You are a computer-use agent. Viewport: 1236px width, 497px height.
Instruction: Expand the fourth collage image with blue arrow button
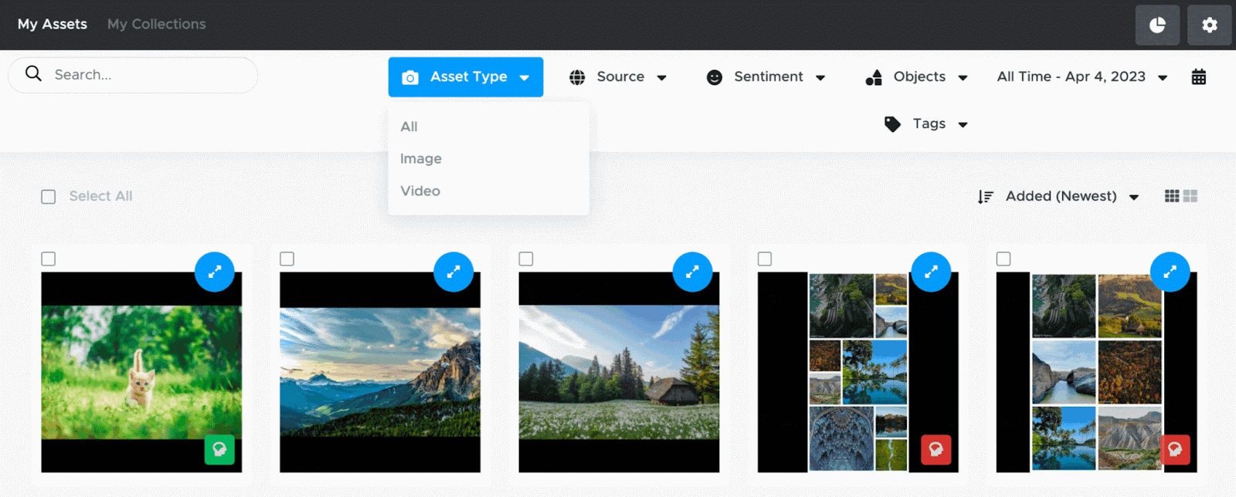tap(931, 272)
